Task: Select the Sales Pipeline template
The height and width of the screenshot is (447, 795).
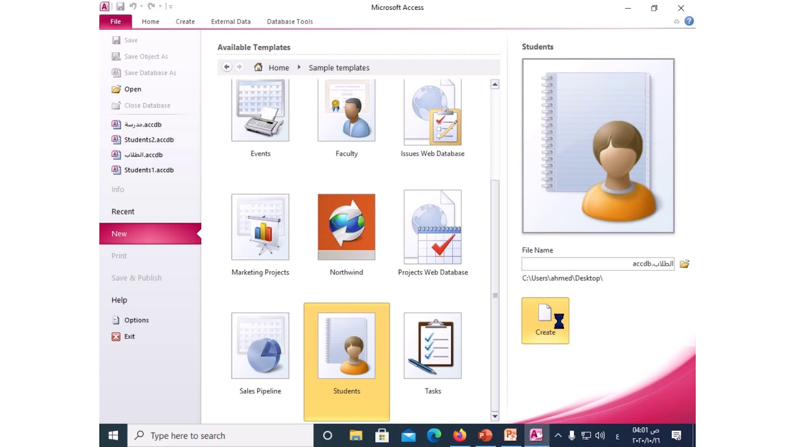Action: (260, 354)
